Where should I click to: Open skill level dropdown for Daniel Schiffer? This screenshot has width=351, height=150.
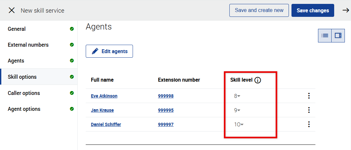(x=239, y=124)
